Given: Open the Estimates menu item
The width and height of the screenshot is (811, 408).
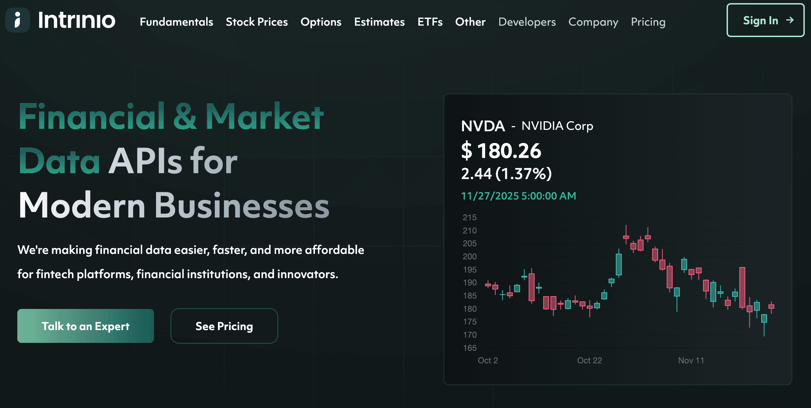Looking at the screenshot, I should pyautogui.click(x=379, y=22).
